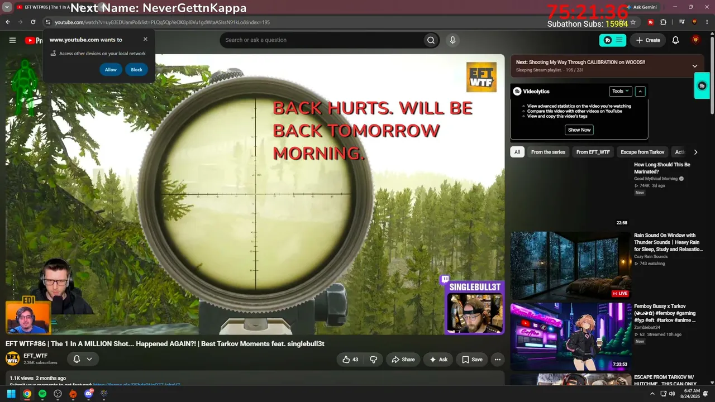Save the video to a playlist

point(472,360)
